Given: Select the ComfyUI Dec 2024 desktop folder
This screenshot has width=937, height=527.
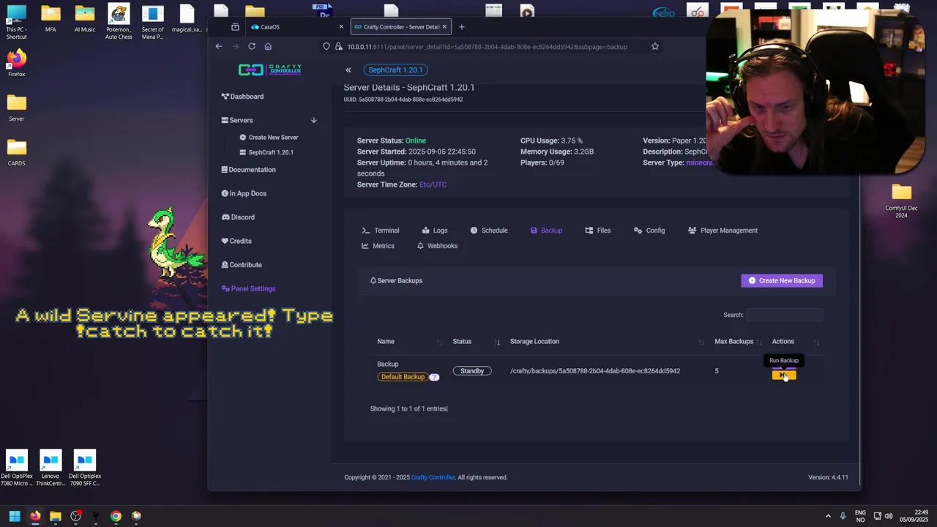Looking at the screenshot, I should [901, 201].
